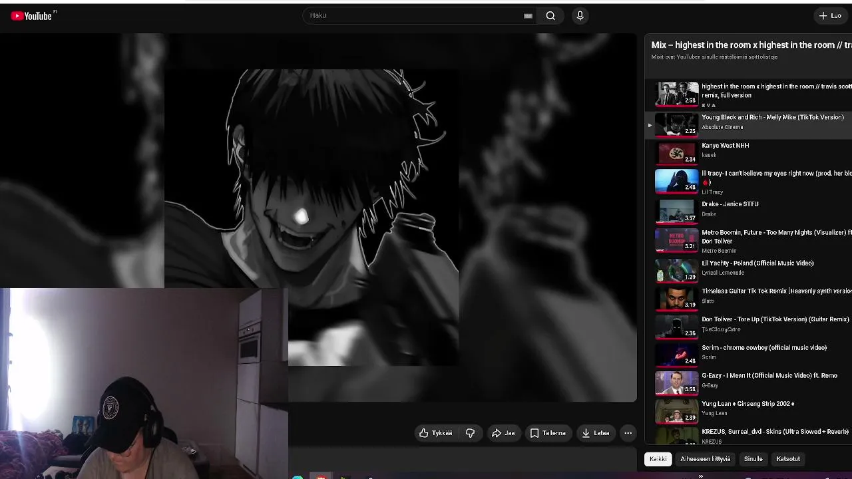Share the video using Jaa
This screenshot has width=852, height=479.
coord(503,433)
